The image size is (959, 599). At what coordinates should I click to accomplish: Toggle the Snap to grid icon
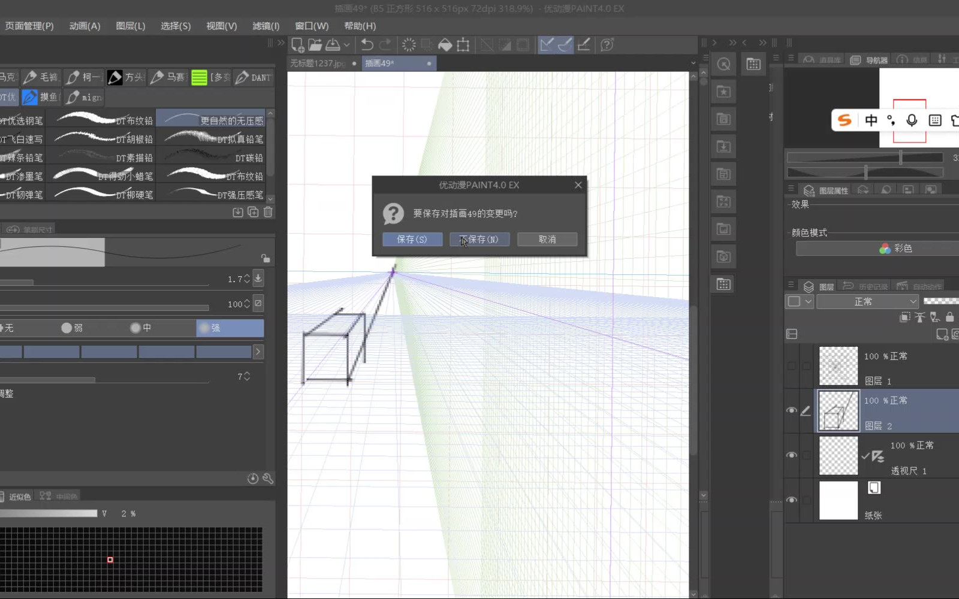click(x=584, y=45)
